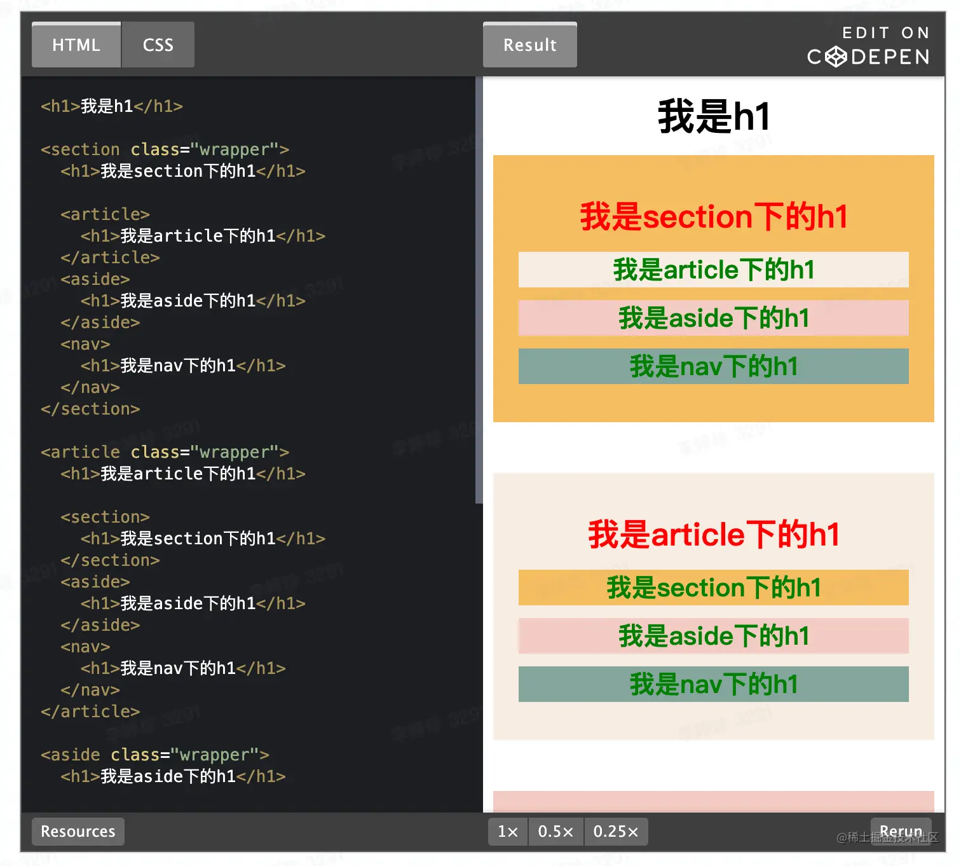Screen dimensions: 961x866
Task: Click pink '我是aside下的h1' bar in orange box
Action: (714, 318)
